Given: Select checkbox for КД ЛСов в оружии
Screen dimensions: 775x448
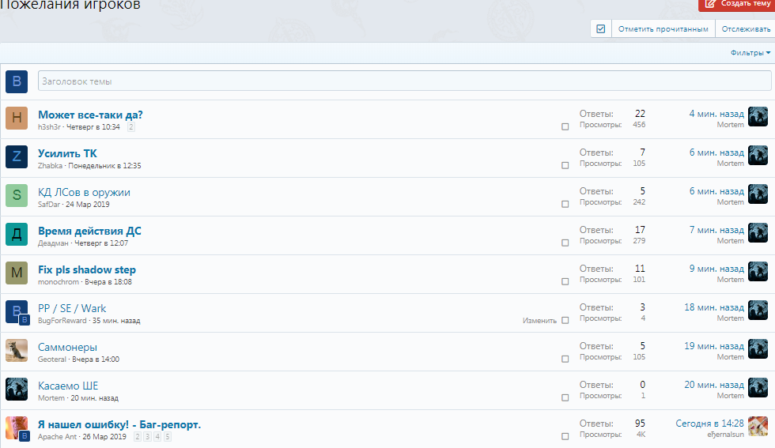Looking at the screenshot, I should click(x=565, y=204).
